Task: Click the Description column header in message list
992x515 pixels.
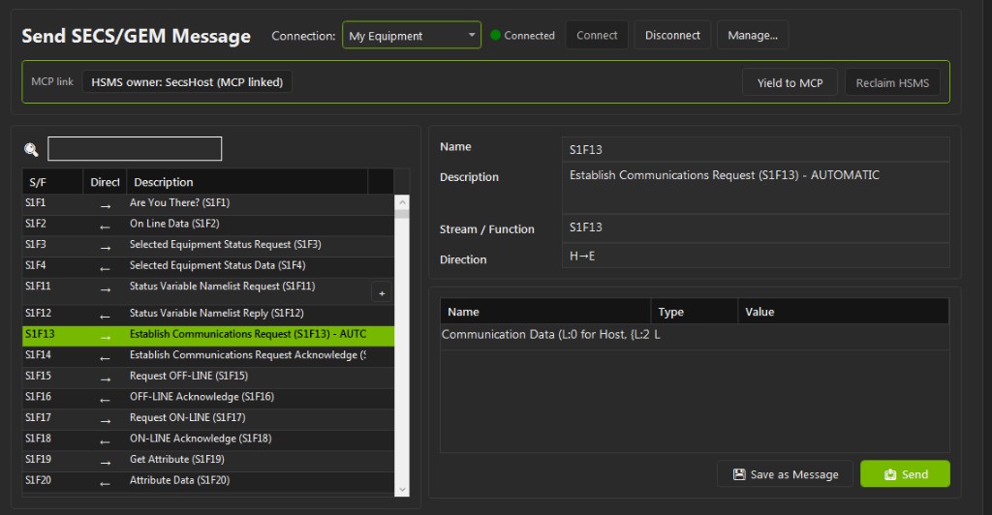Action: click(247, 182)
